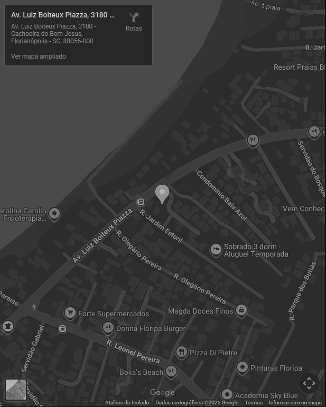This screenshot has height=407, width=326.
Task: Switch to satellite view thumbnail
Action: [x=16, y=390]
